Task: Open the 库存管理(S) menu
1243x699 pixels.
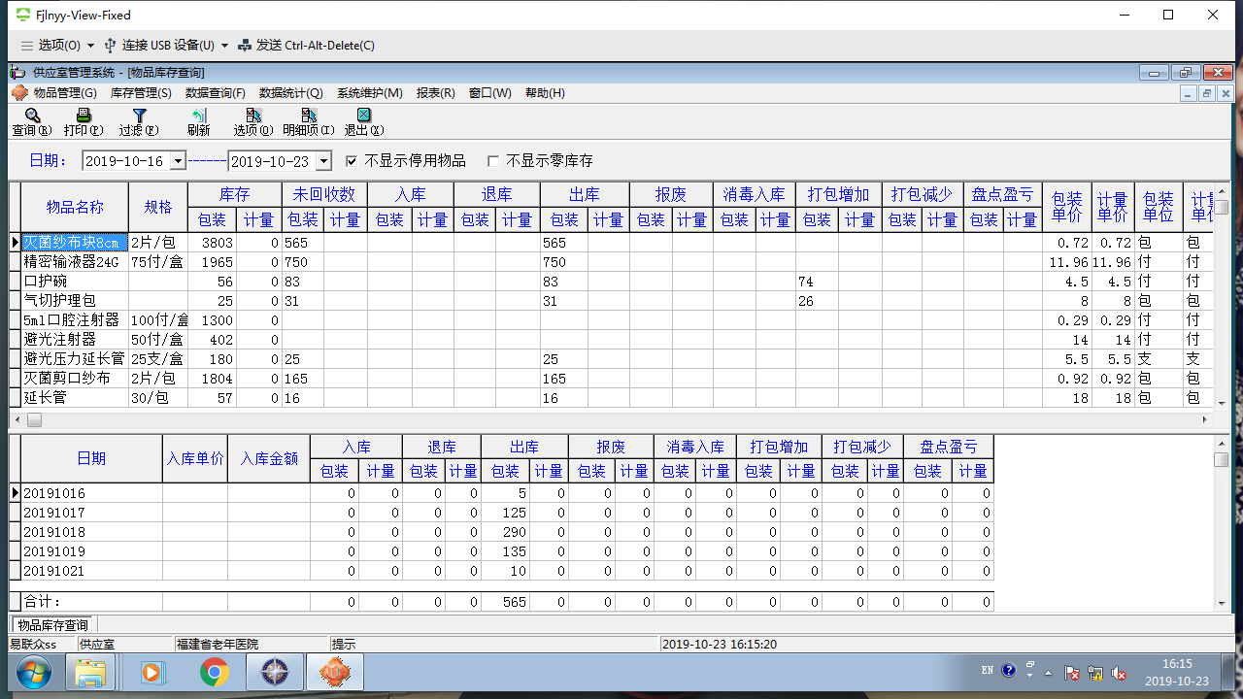Action: (141, 93)
